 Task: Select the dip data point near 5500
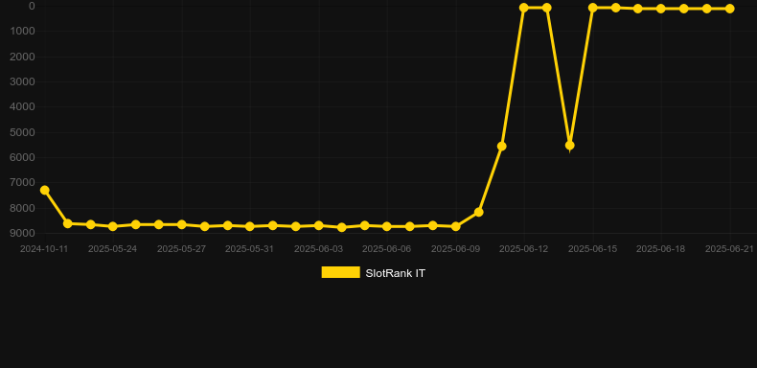point(570,146)
